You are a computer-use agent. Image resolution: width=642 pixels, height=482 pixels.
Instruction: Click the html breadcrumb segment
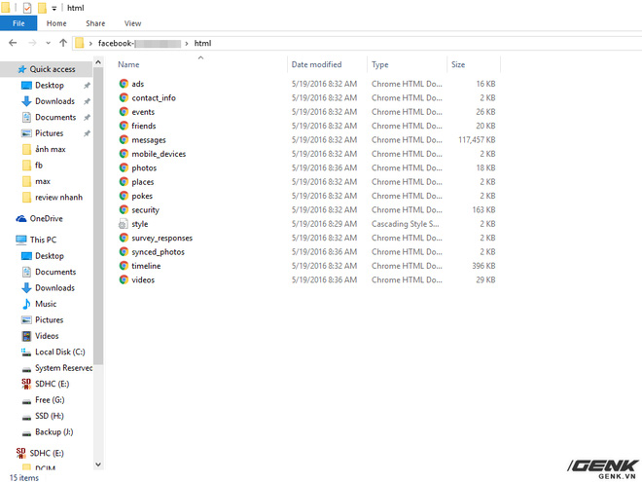coord(202,43)
